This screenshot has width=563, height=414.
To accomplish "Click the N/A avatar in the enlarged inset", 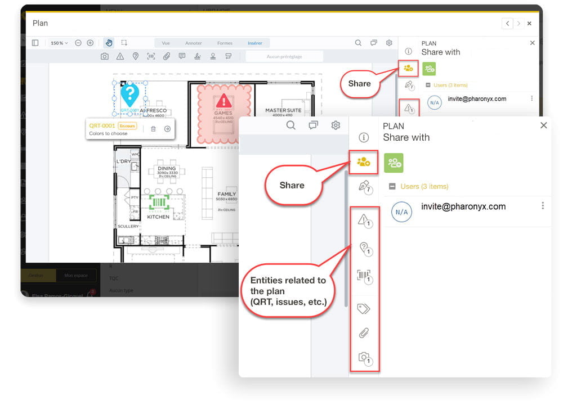I will pos(401,212).
